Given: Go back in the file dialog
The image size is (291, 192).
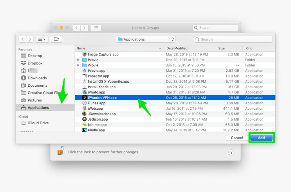Looking at the screenshot, I should tap(22, 39).
